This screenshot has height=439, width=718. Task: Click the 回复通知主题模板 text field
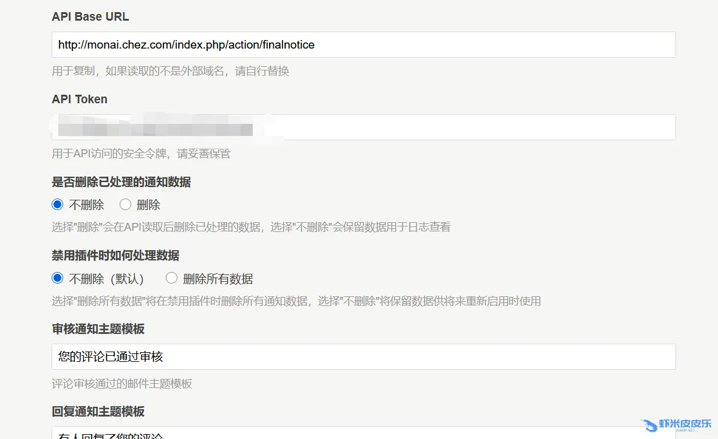(363, 434)
